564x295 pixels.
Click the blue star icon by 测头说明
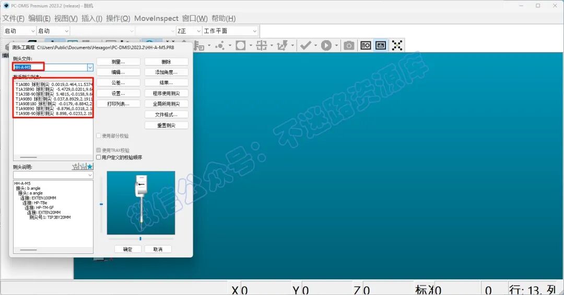(90, 166)
